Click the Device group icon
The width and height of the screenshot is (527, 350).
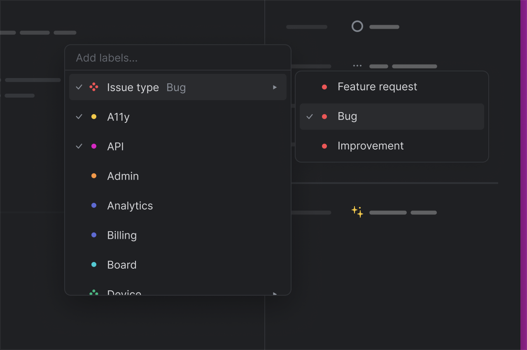coord(94,292)
